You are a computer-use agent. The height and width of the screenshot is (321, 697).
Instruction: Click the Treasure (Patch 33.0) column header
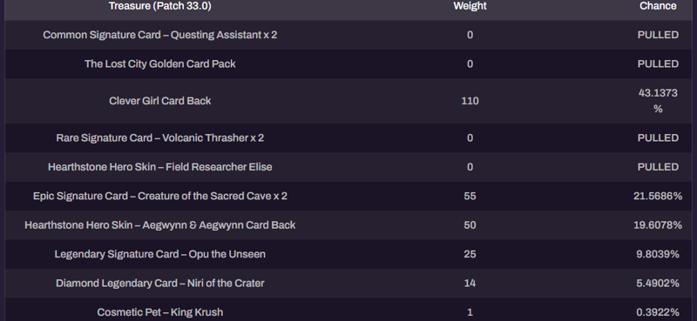[160, 6]
